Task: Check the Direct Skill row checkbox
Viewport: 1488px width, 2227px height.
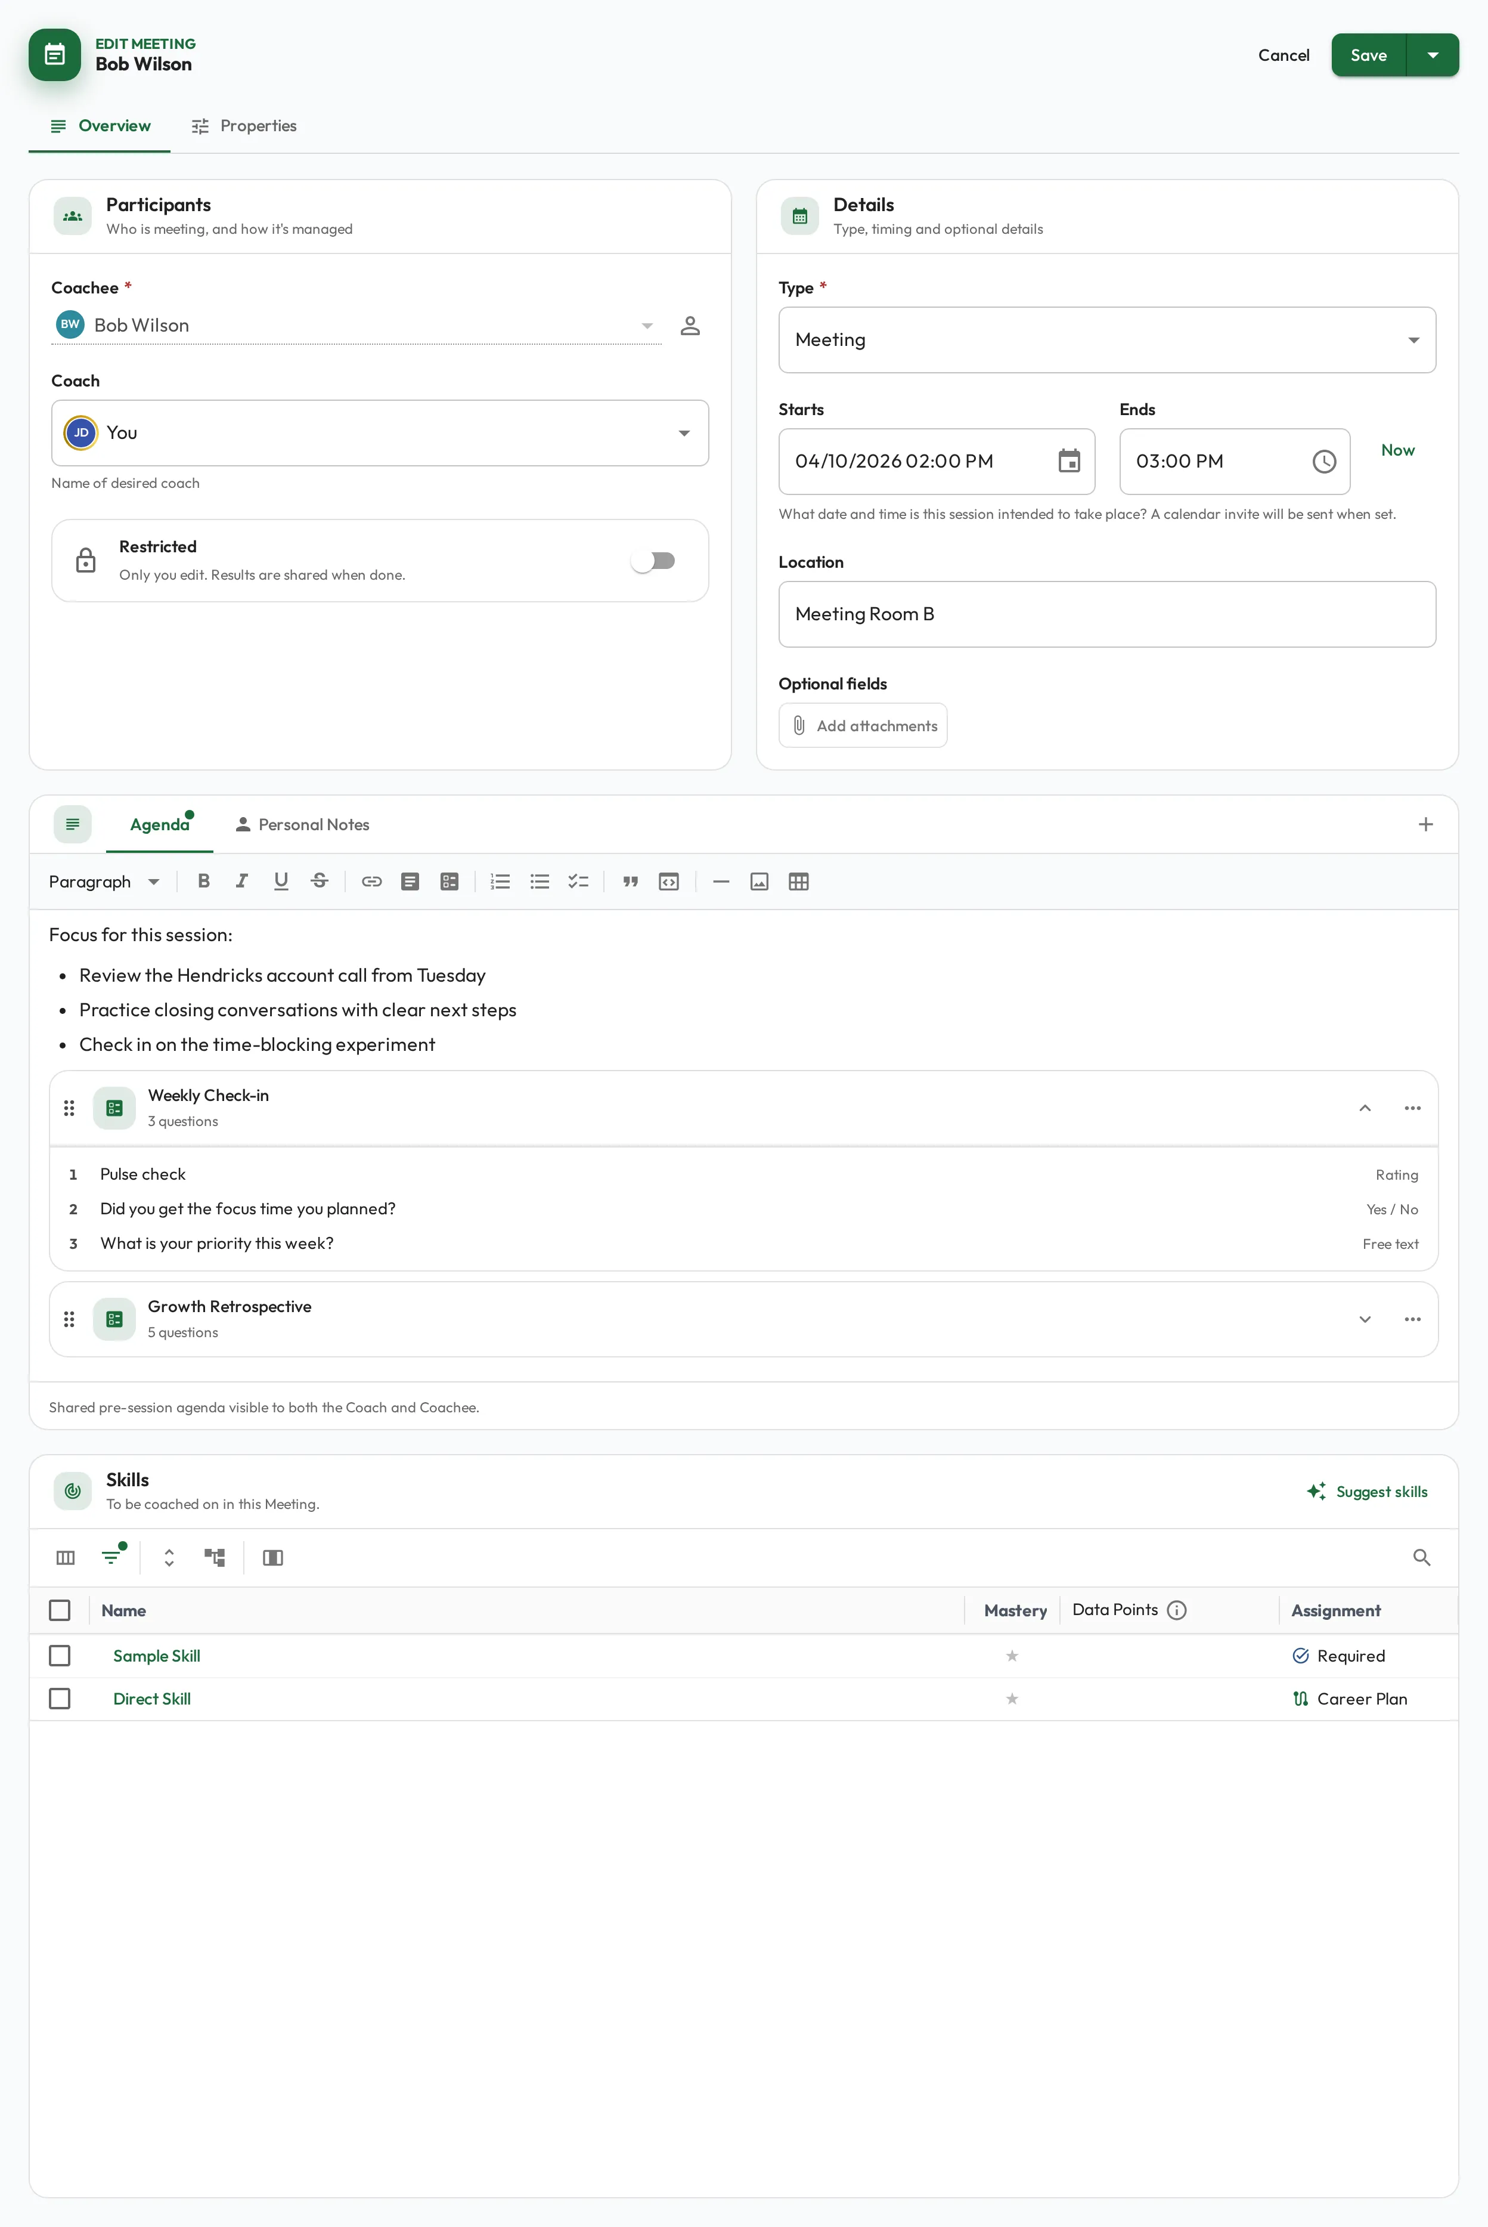Action: 60,1698
